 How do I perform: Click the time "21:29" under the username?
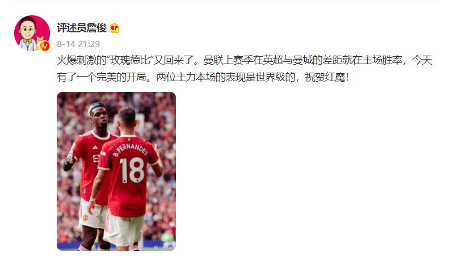(89, 44)
